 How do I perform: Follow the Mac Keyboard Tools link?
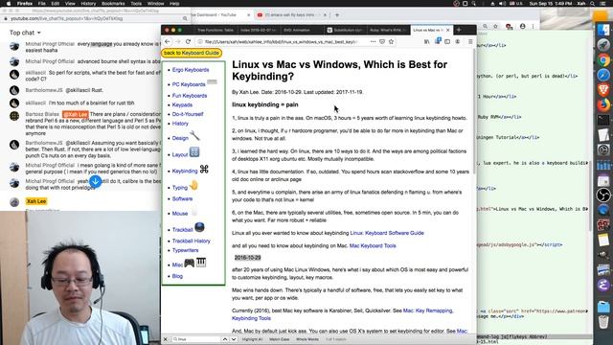click(x=373, y=245)
